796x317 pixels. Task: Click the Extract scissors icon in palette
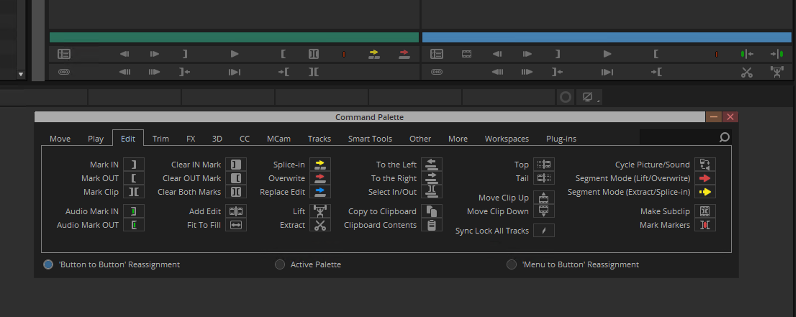click(x=320, y=225)
